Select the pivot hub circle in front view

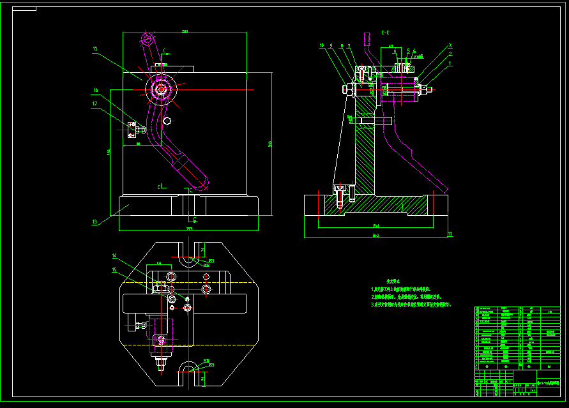point(161,89)
